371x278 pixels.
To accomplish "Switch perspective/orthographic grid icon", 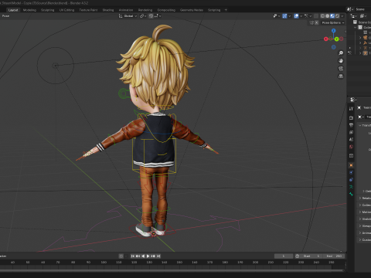I will click(x=341, y=76).
